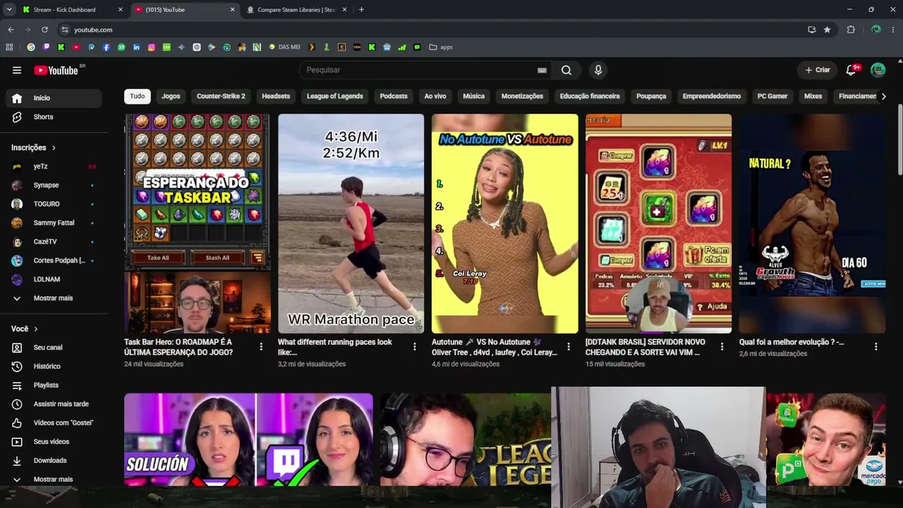Viewport: 903px width, 508px height.
Task: Open Histórico in the sidebar
Action: [x=54, y=366]
